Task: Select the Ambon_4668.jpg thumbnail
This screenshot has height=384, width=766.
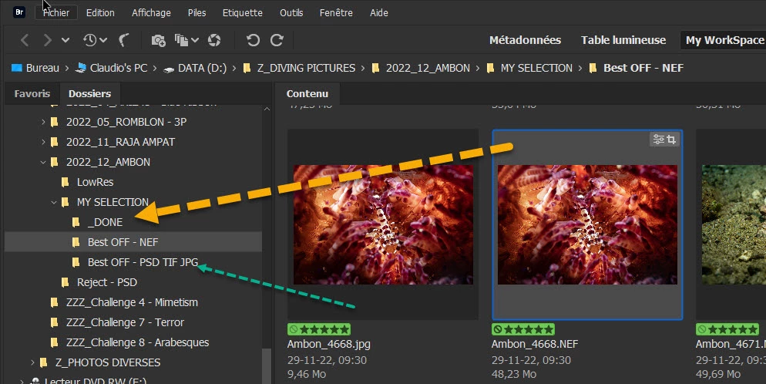Action: coord(383,224)
